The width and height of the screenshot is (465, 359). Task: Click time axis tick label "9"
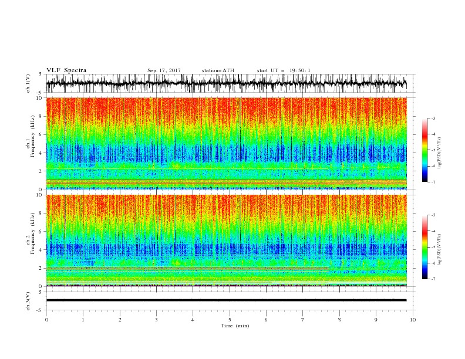376,320
